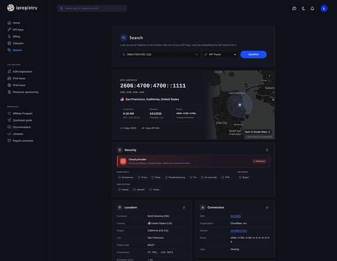Open the AS13335 ASN link
Viewport: 337px width, 261px height.
[x=235, y=216]
